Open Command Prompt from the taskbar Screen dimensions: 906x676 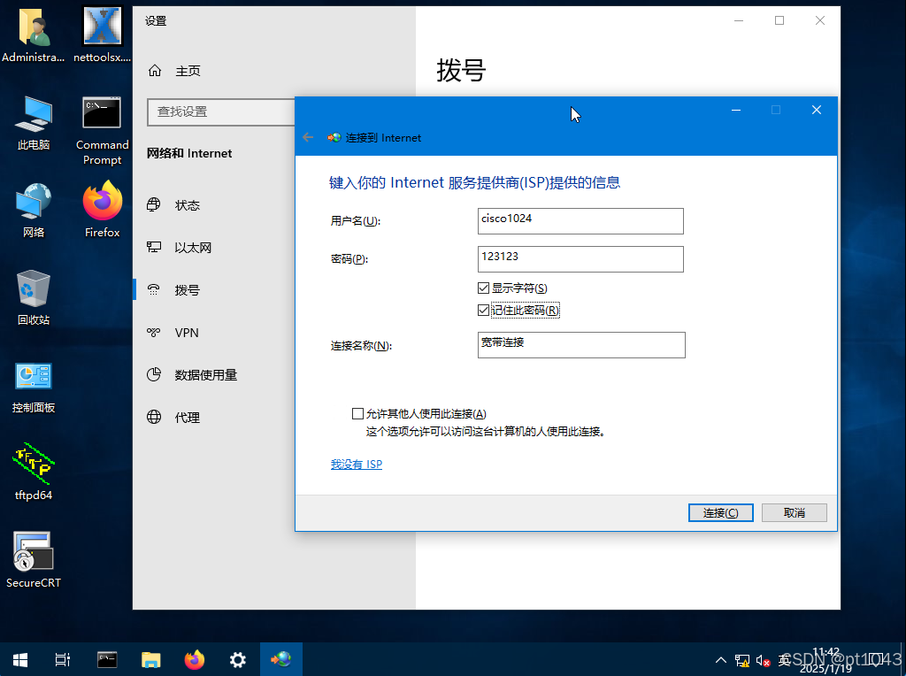[107, 659]
